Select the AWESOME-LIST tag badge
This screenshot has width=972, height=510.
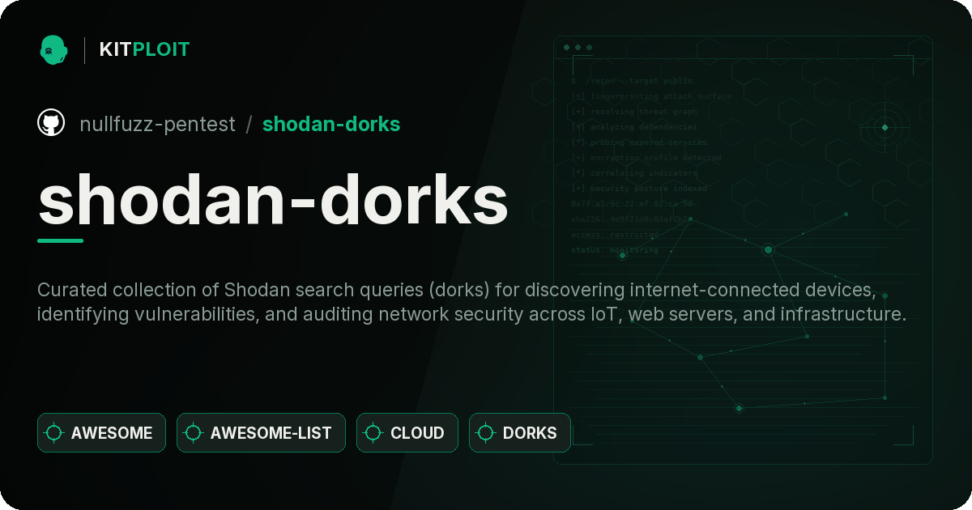pos(261,432)
